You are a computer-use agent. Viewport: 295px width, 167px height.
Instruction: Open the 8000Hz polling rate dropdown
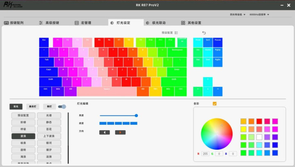[259, 14]
